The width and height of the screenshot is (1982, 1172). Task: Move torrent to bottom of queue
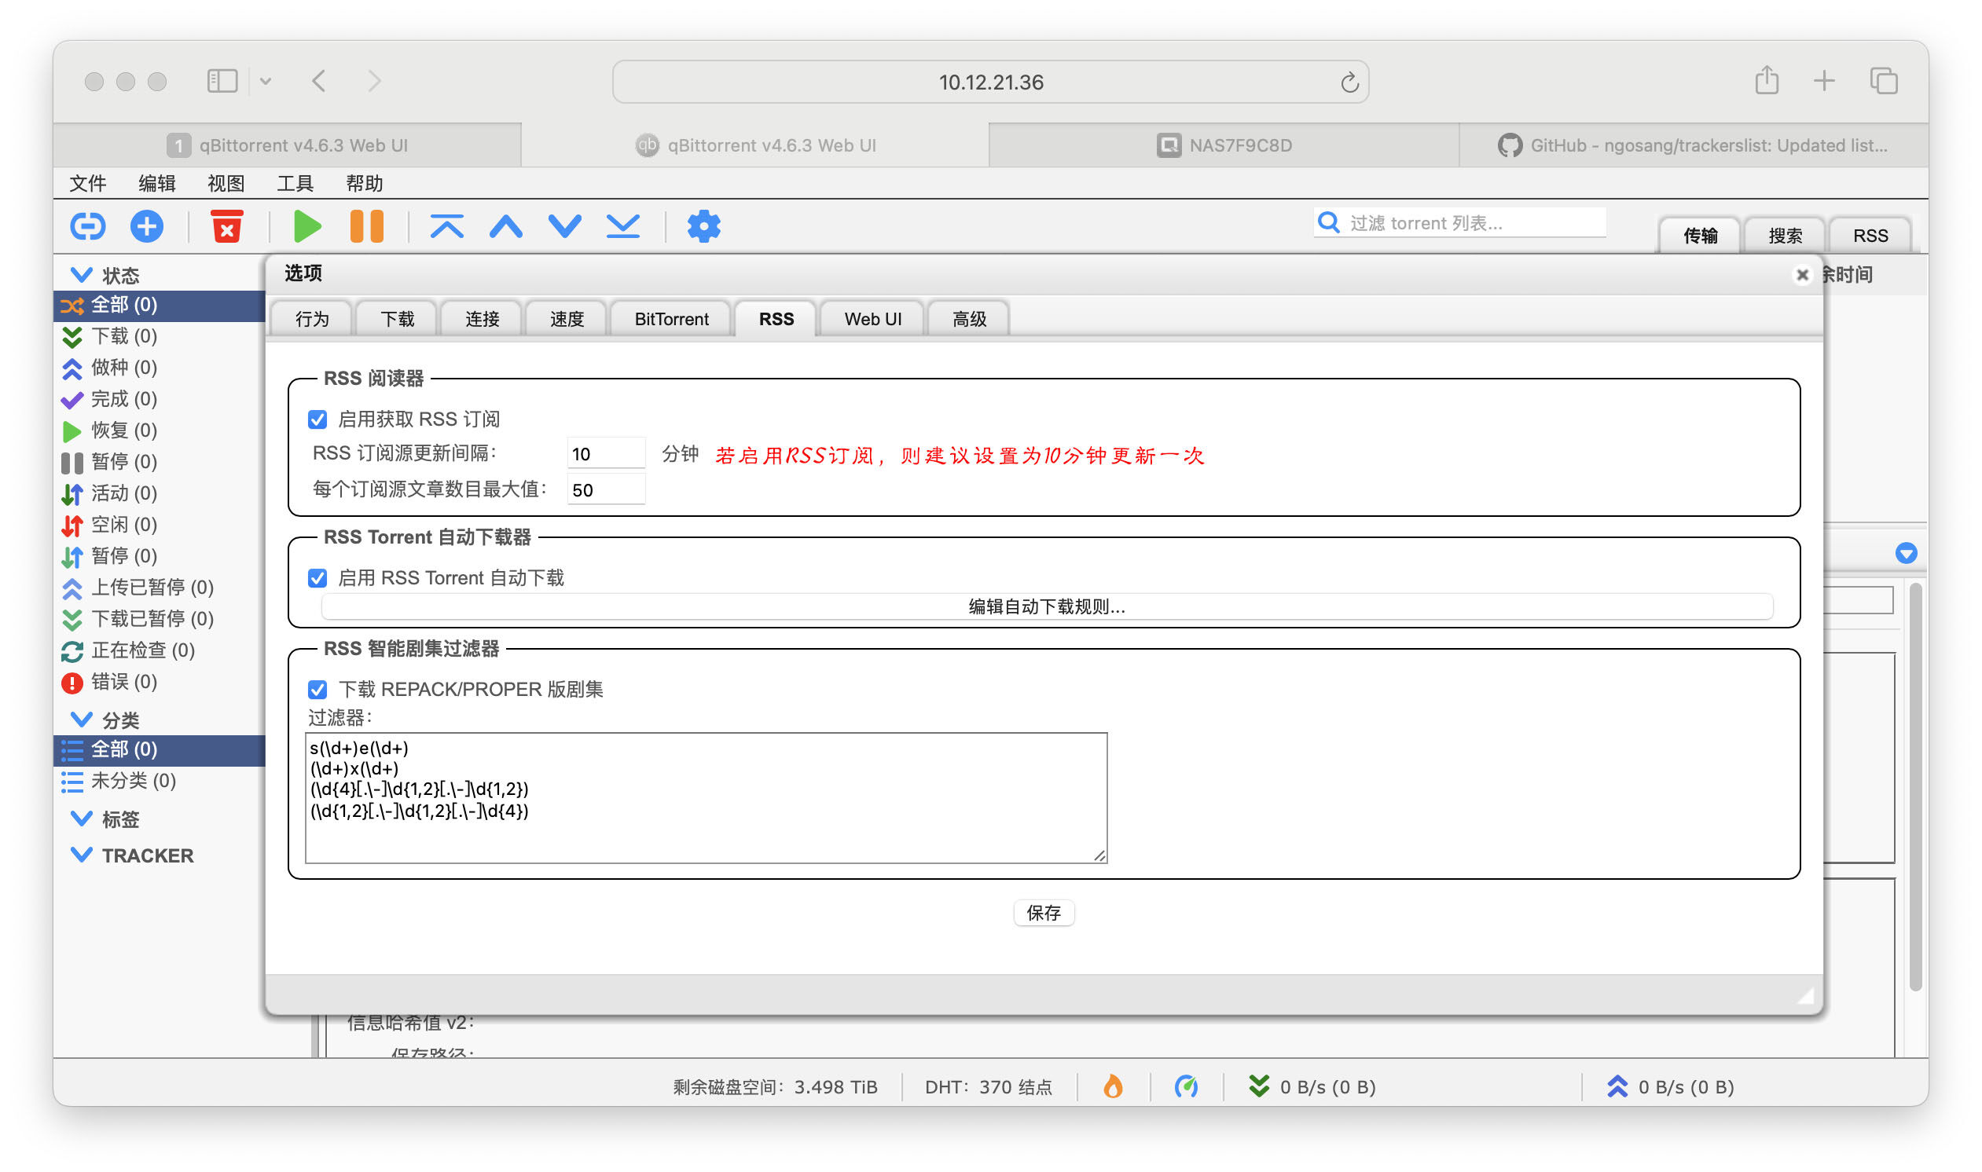pyautogui.click(x=623, y=227)
